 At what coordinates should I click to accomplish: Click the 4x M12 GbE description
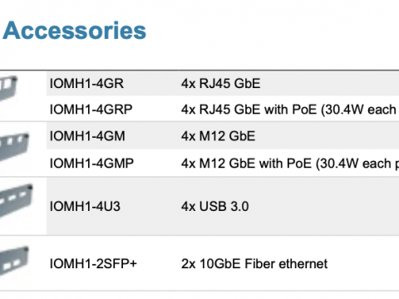tap(218, 136)
